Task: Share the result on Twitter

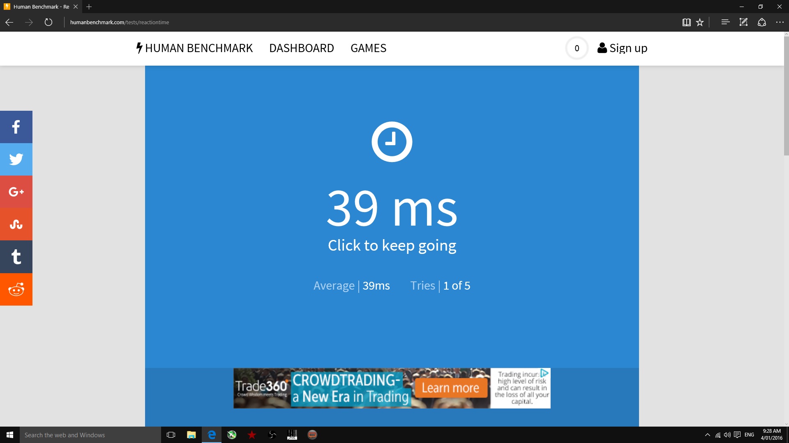Action: click(x=16, y=159)
